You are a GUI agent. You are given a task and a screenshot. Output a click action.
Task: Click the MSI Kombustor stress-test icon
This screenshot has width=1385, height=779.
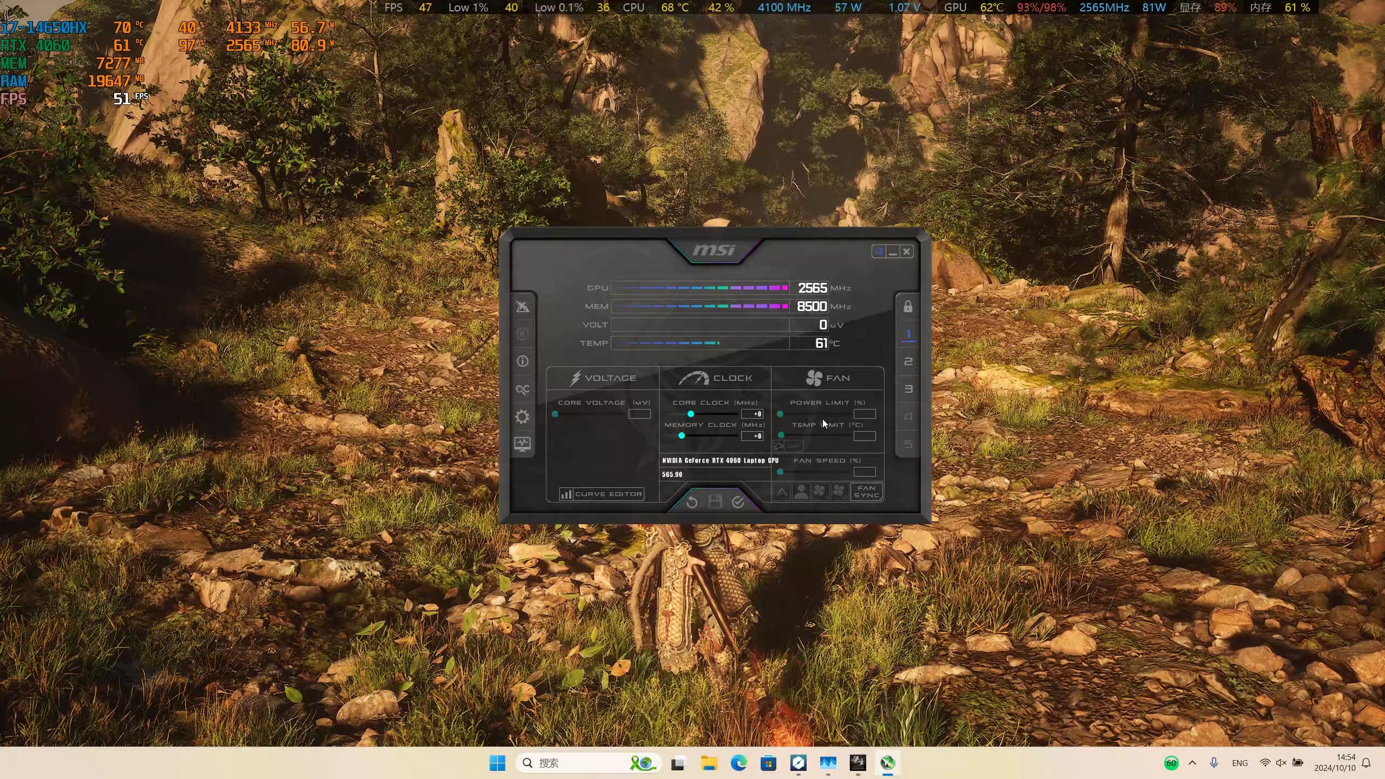(x=522, y=334)
